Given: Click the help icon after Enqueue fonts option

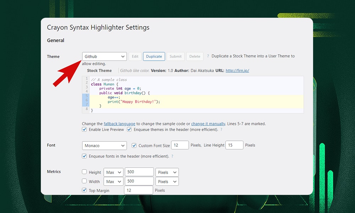Looking at the screenshot, I should 173,156.
